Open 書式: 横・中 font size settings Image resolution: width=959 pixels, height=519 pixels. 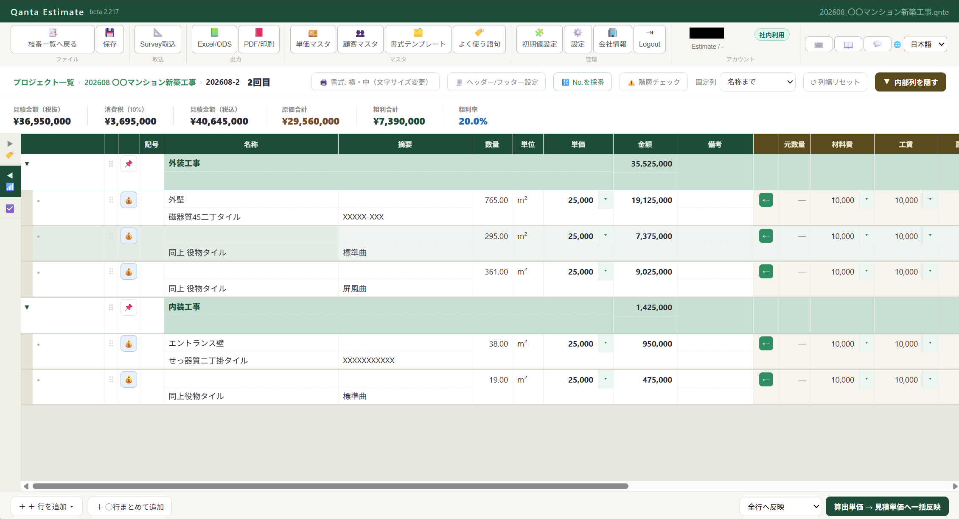pyautogui.click(x=376, y=82)
